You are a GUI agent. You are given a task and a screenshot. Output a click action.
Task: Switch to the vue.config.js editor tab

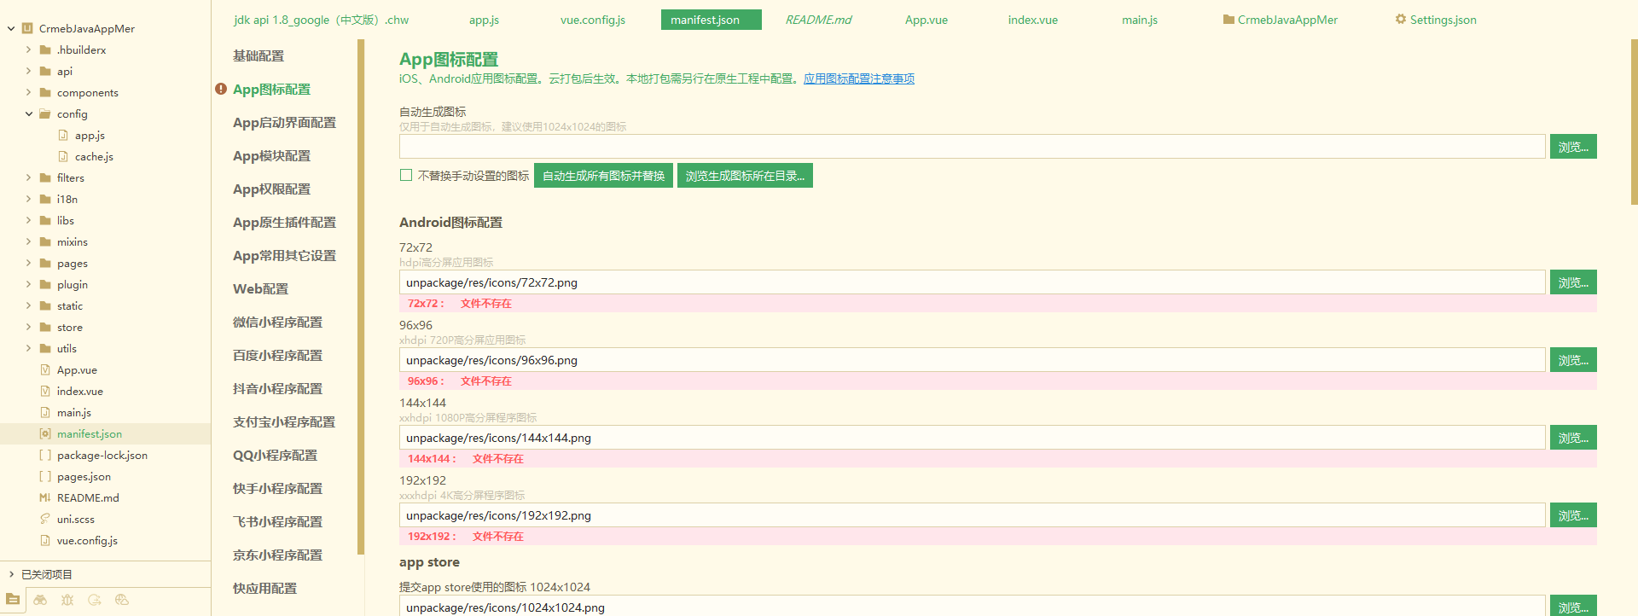(593, 20)
